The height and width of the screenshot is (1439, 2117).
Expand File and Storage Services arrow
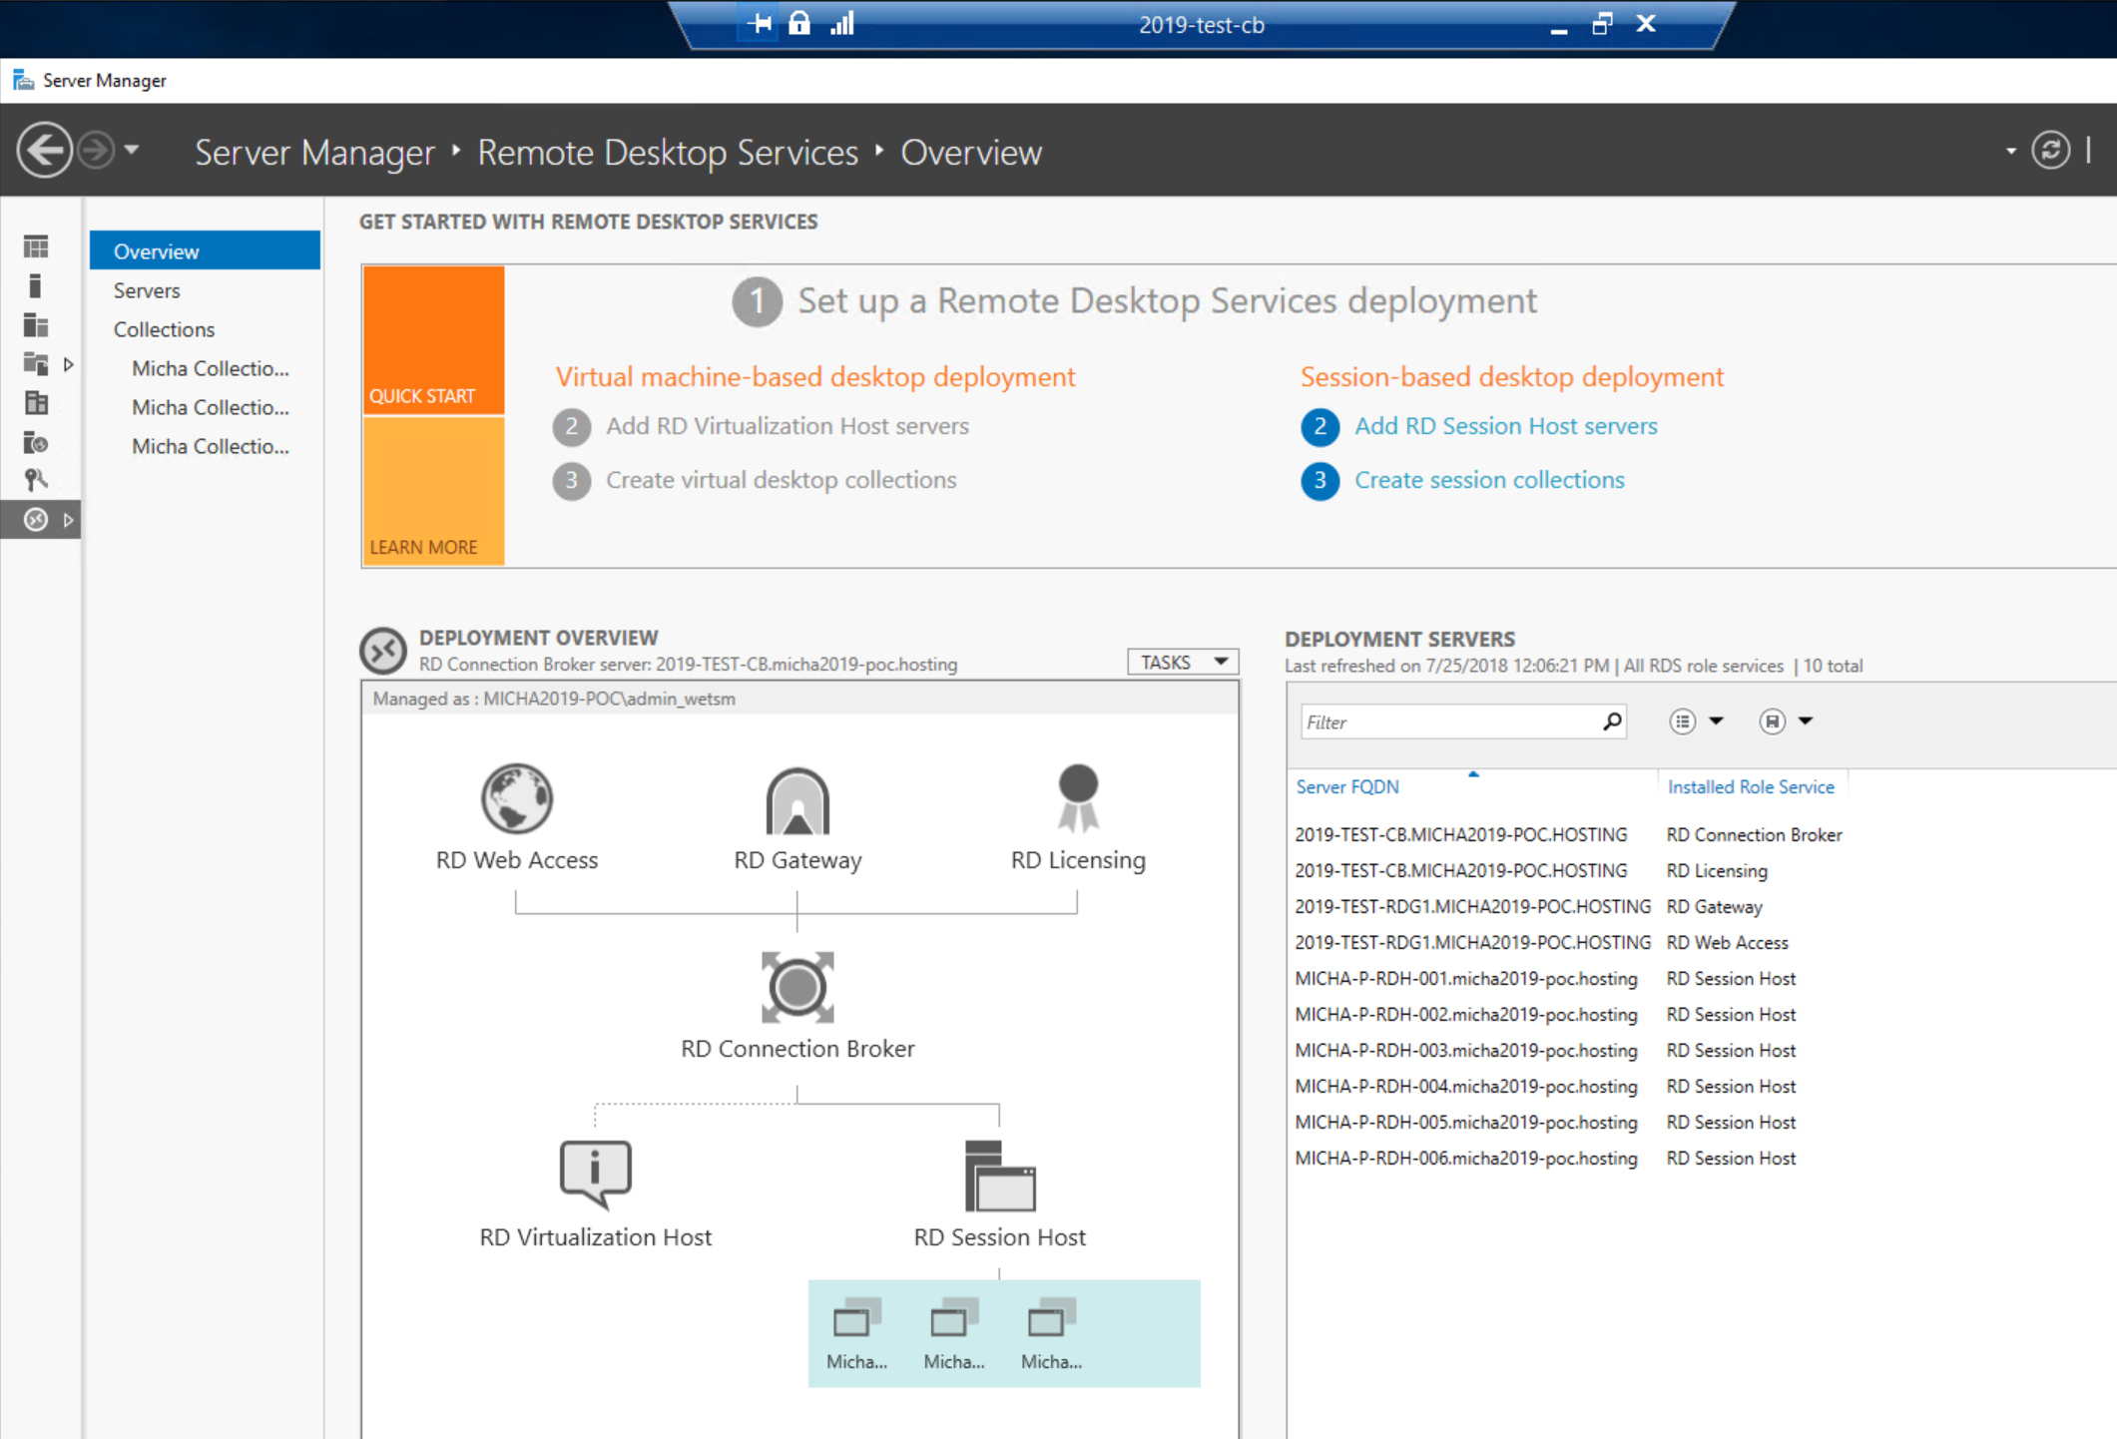[68, 364]
